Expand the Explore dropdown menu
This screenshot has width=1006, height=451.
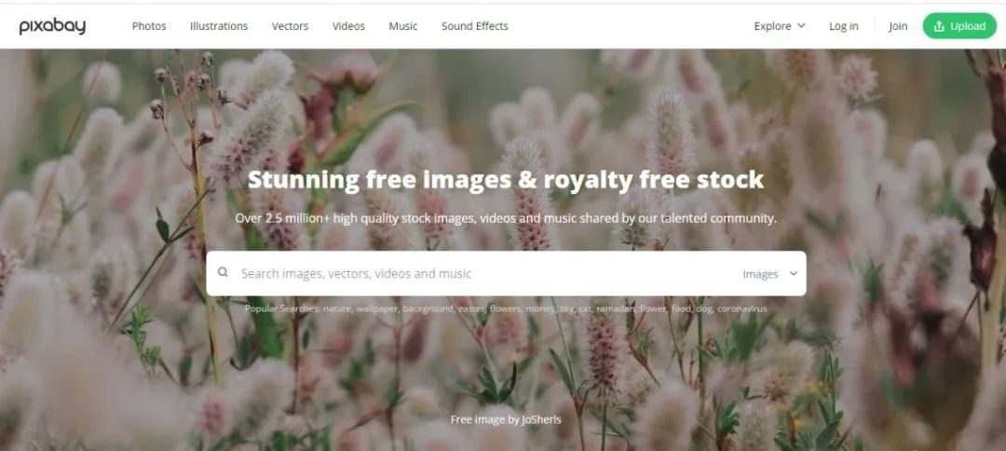point(780,26)
